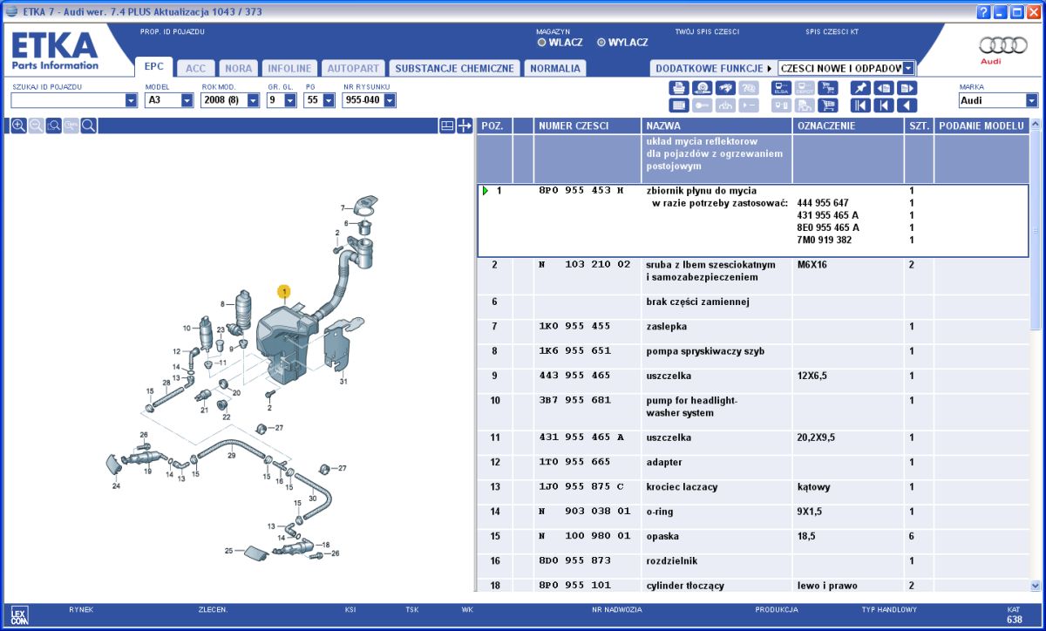Select the AUTOPART tab
Image resolution: width=1046 pixels, height=631 pixels.
pos(354,68)
